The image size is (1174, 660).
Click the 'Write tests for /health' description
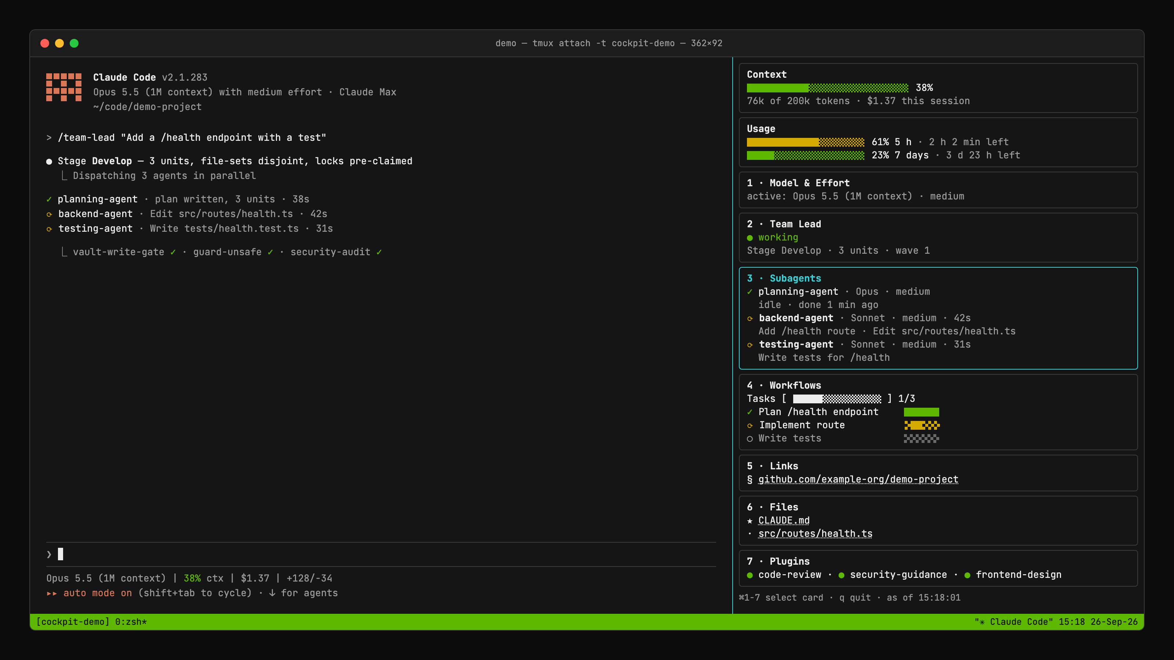pyautogui.click(x=824, y=358)
